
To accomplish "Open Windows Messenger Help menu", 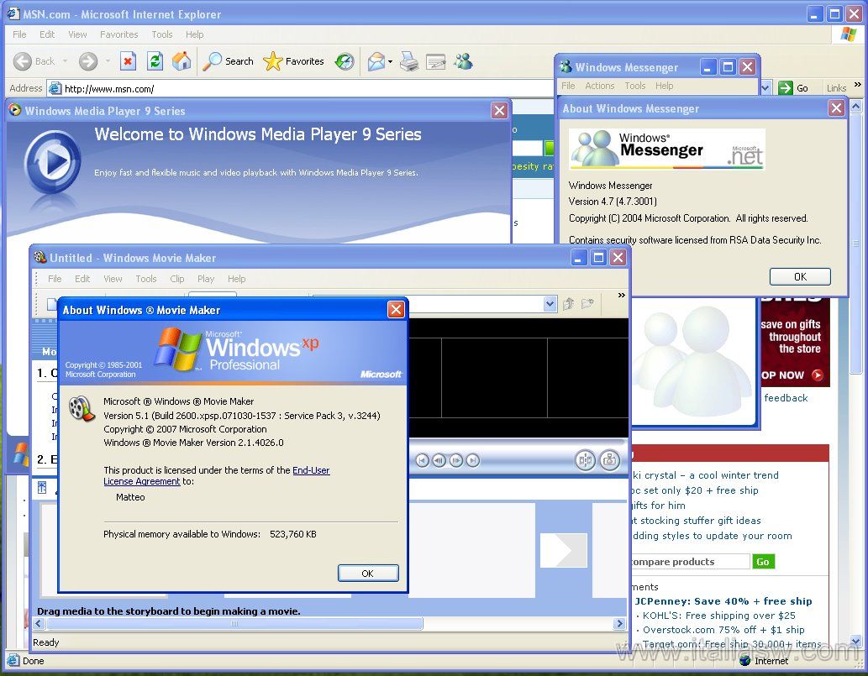I will pyautogui.click(x=665, y=86).
